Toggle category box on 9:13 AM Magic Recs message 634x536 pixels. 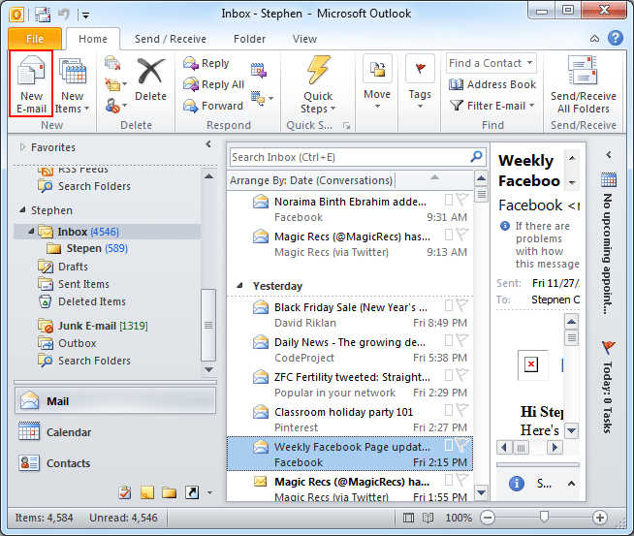[x=449, y=235]
